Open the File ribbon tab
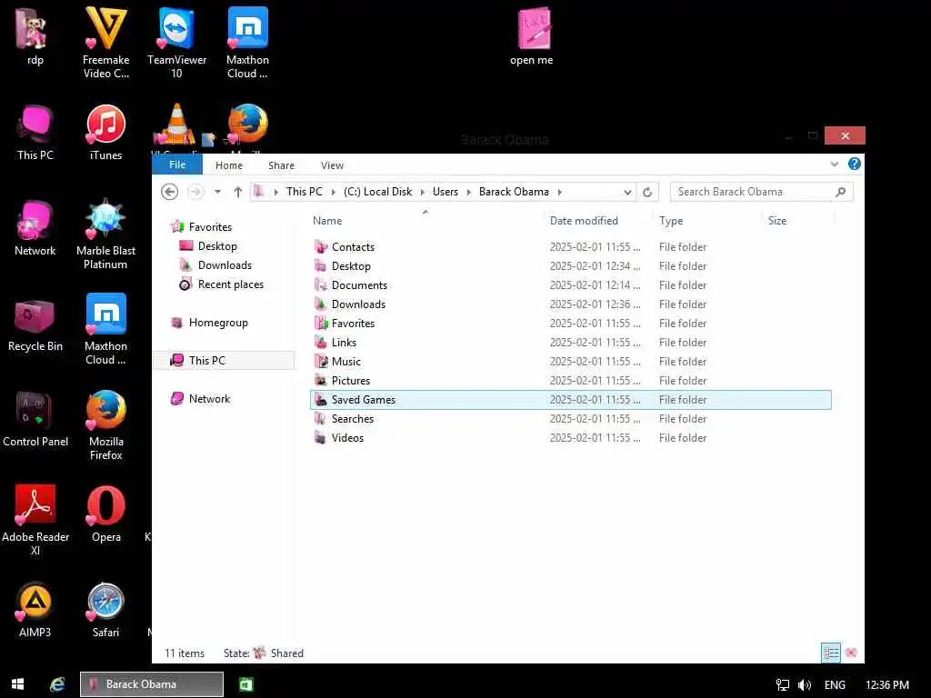 [x=177, y=165]
